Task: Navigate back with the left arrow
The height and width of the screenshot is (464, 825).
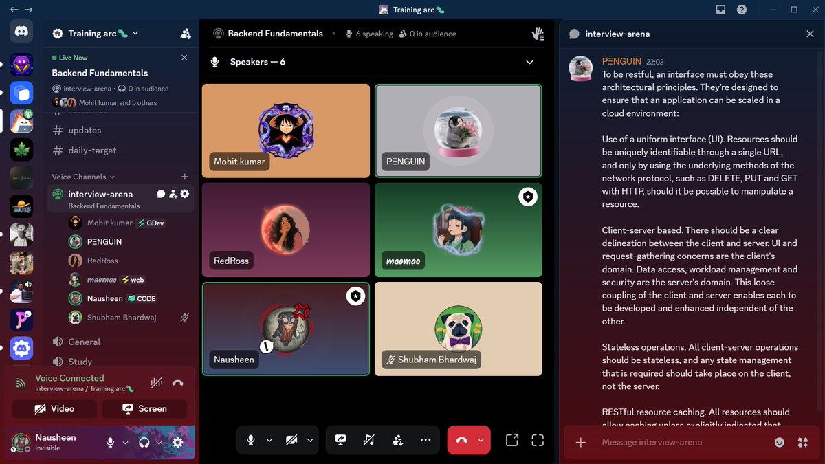Action: 14,10
